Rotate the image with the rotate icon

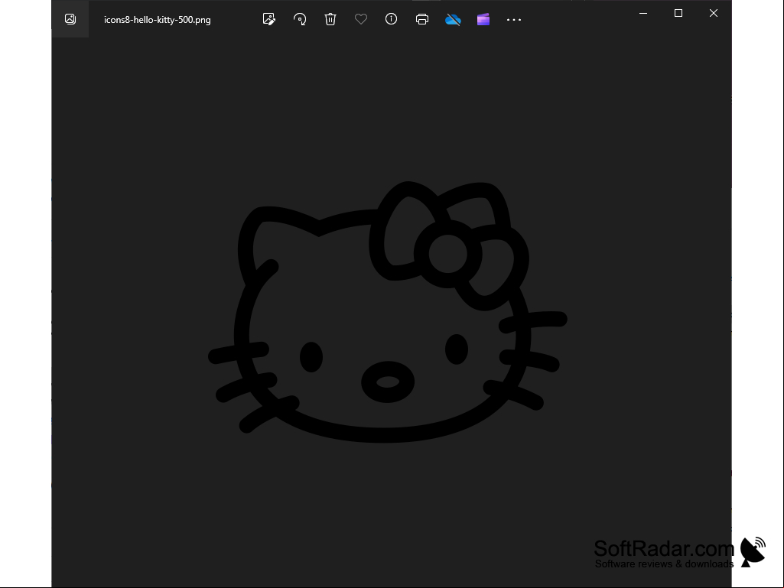(x=300, y=19)
